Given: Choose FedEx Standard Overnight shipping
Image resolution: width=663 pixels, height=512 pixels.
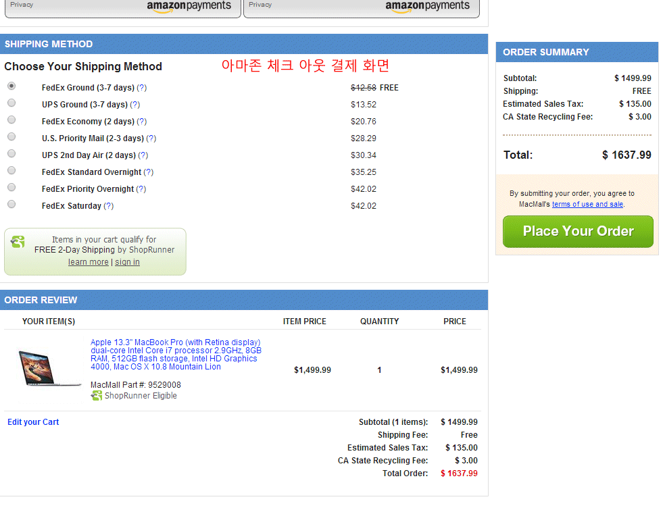Looking at the screenshot, I should point(11,171).
